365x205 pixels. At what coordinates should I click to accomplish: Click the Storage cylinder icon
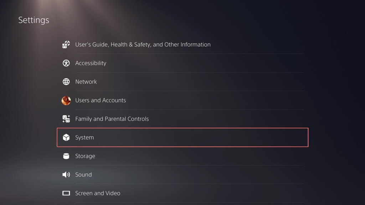[66, 156]
